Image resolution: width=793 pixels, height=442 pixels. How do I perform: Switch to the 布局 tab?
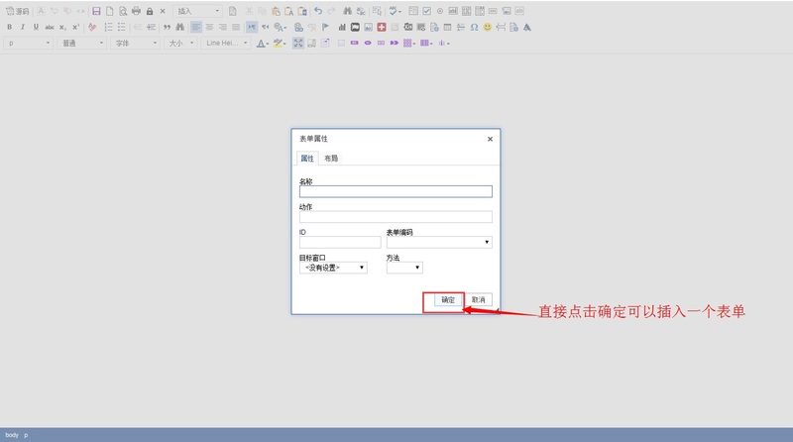coord(331,159)
